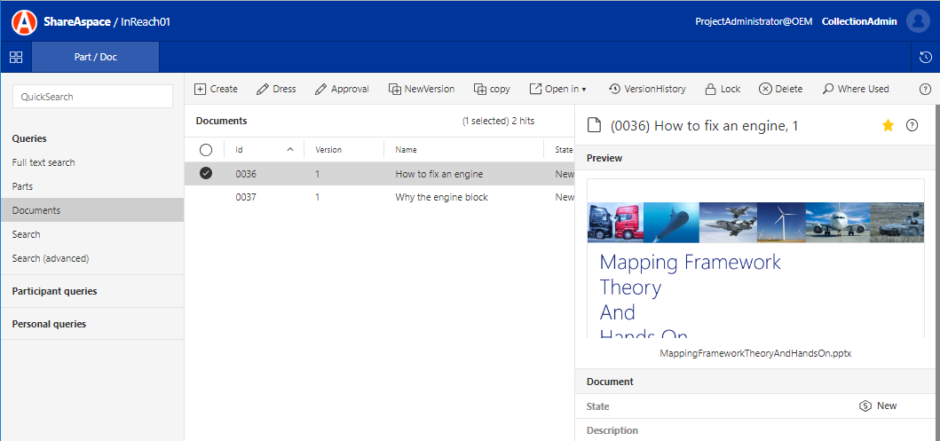
Task: Click the toolbar help question icon
Action: point(925,90)
